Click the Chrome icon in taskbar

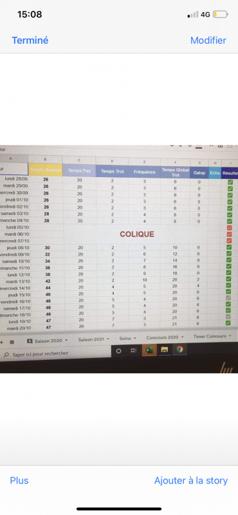(x=179, y=349)
